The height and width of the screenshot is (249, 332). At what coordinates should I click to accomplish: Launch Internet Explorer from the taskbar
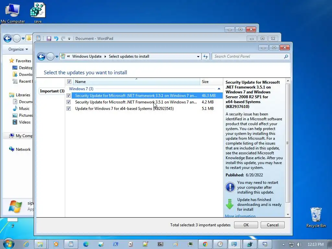(26, 244)
